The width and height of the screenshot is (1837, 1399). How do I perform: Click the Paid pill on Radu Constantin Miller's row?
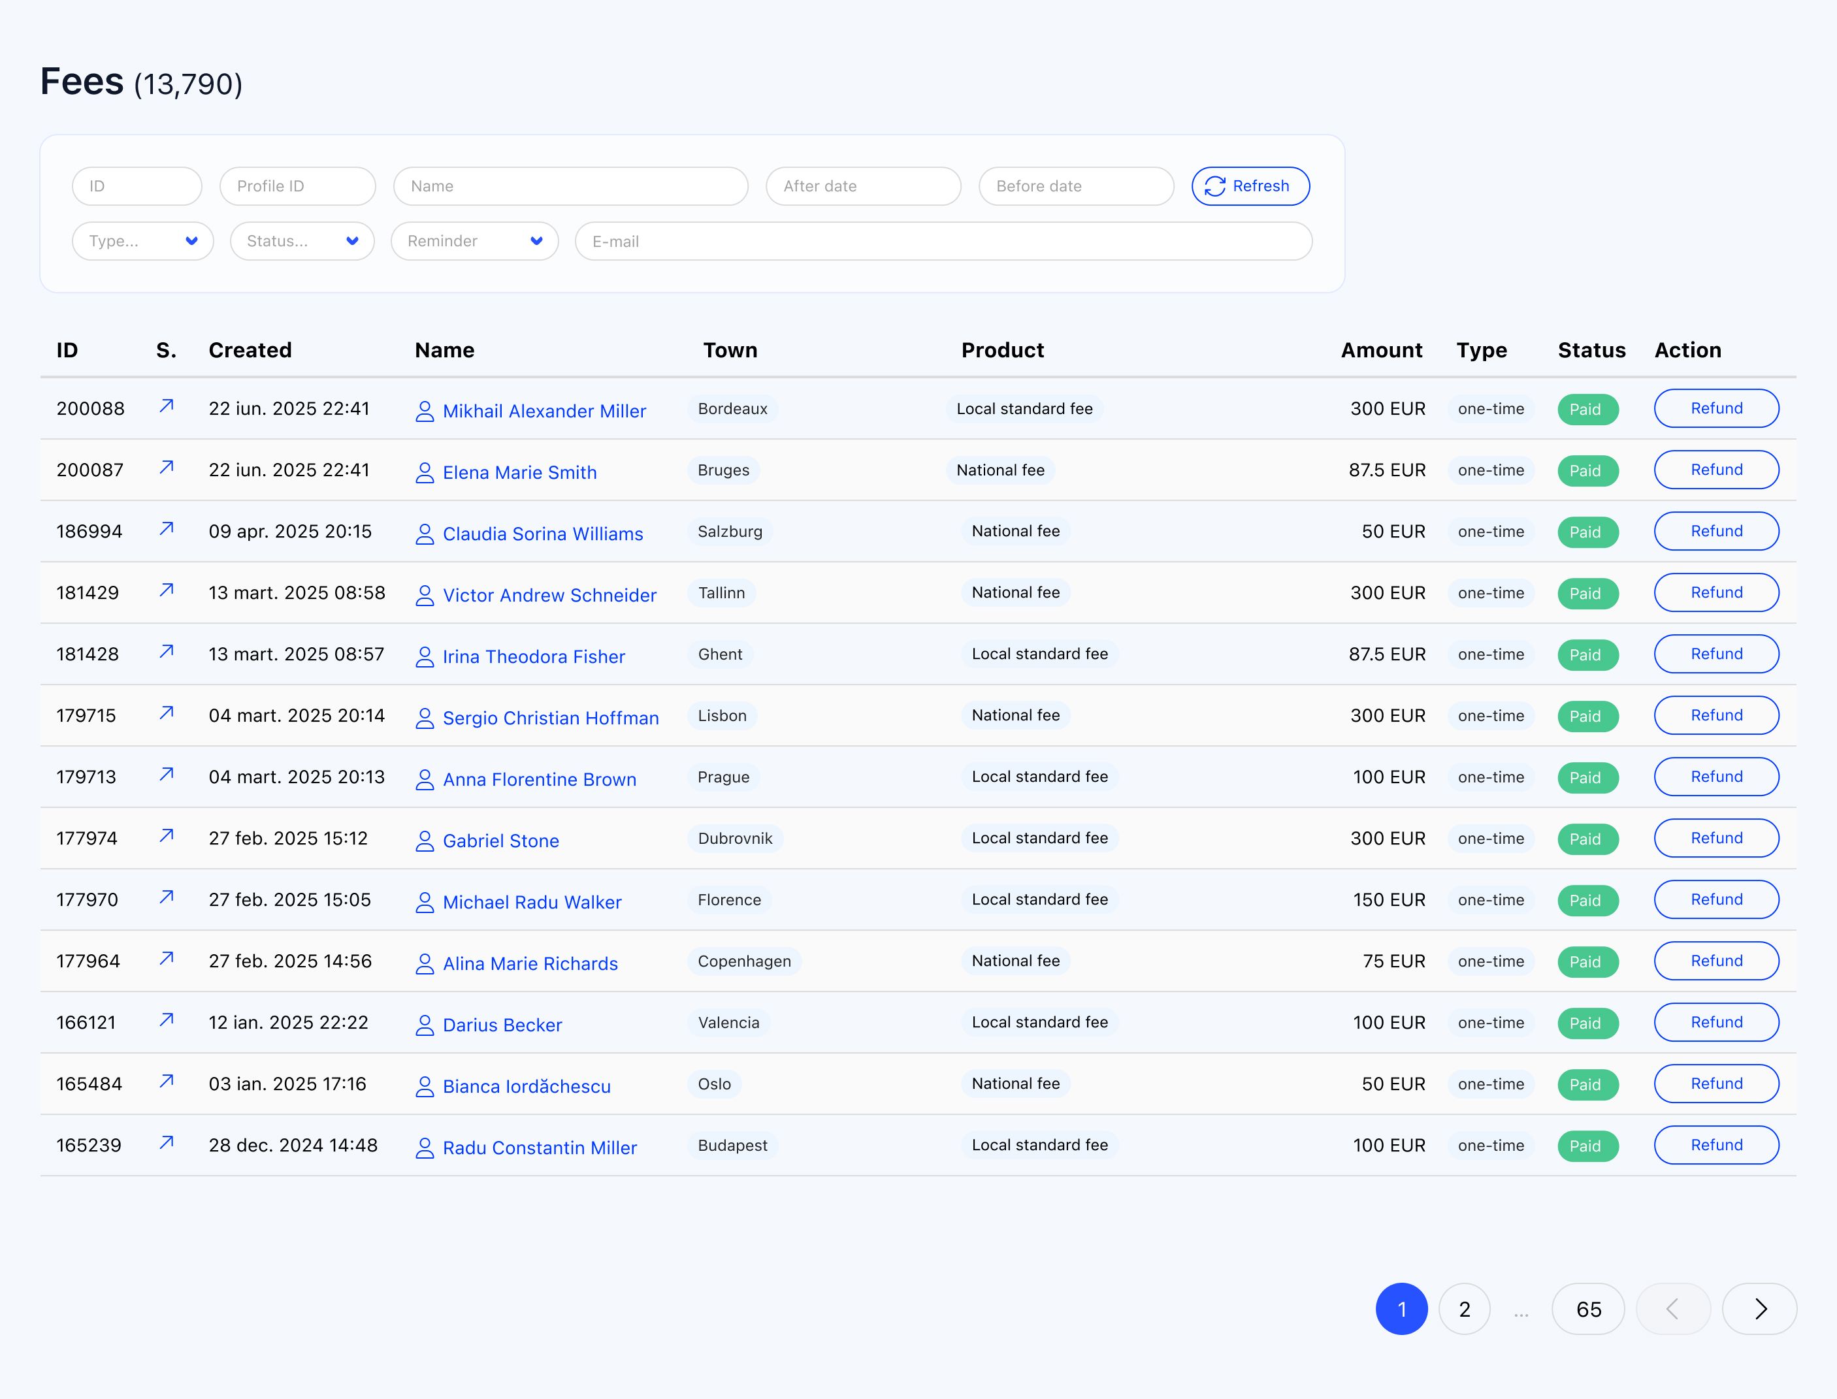[1587, 1145]
